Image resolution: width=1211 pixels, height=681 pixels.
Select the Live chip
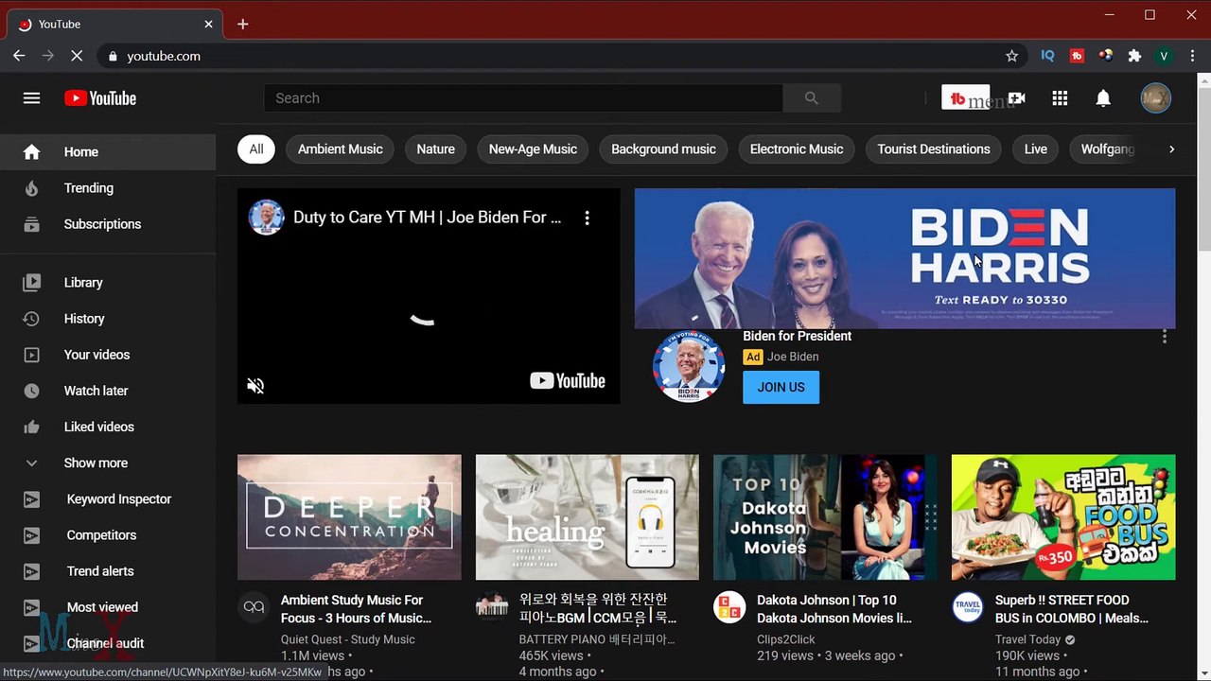1036,148
